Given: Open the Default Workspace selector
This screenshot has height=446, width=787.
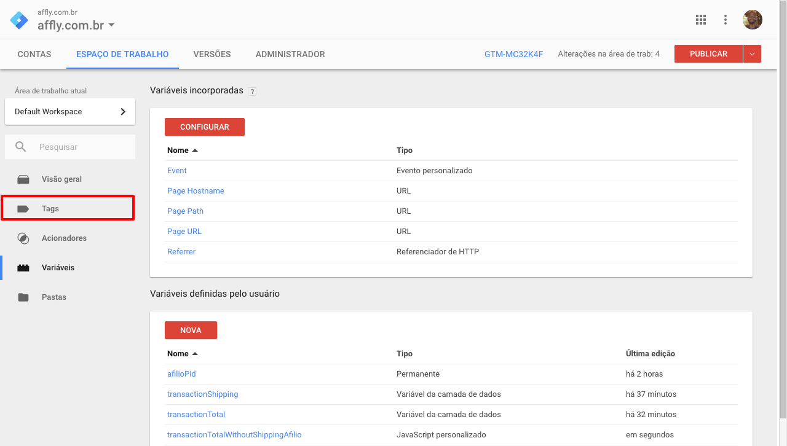Looking at the screenshot, I should (70, 112).
